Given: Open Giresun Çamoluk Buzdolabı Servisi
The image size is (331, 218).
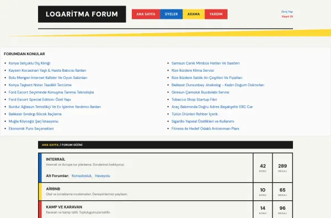Looking at the screenshot, I should click(200, 92).
